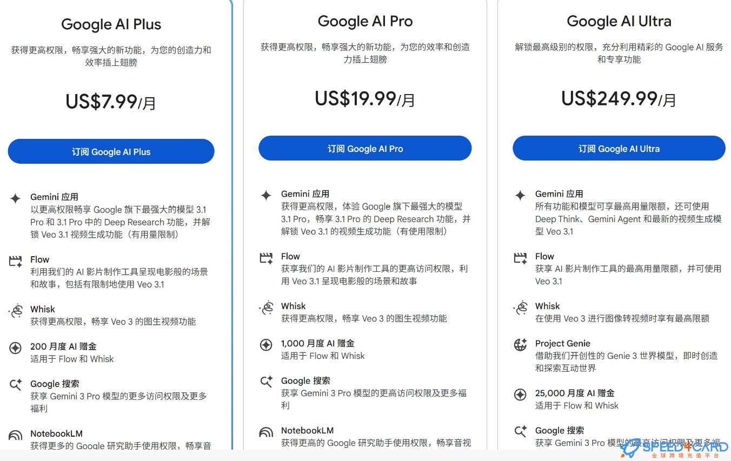This screenshot has width=731, height=461.
Task: Click the Gemini icon in the Google AI Pro column
Action: point(266,195)
